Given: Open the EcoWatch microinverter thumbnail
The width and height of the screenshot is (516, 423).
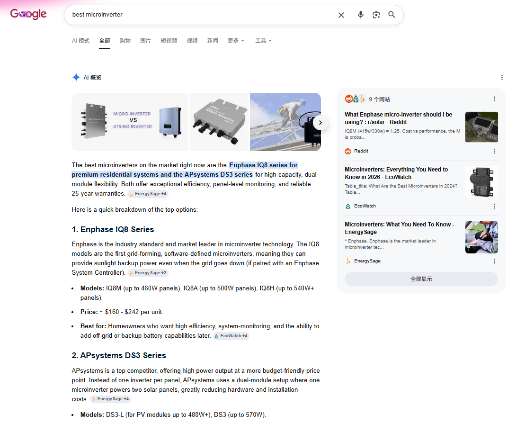Looking at the screenshot, I should pos(481,182).
